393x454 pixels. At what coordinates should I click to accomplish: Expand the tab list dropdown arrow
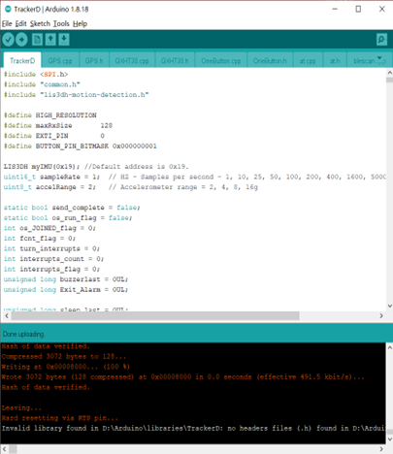coord(380,59)
